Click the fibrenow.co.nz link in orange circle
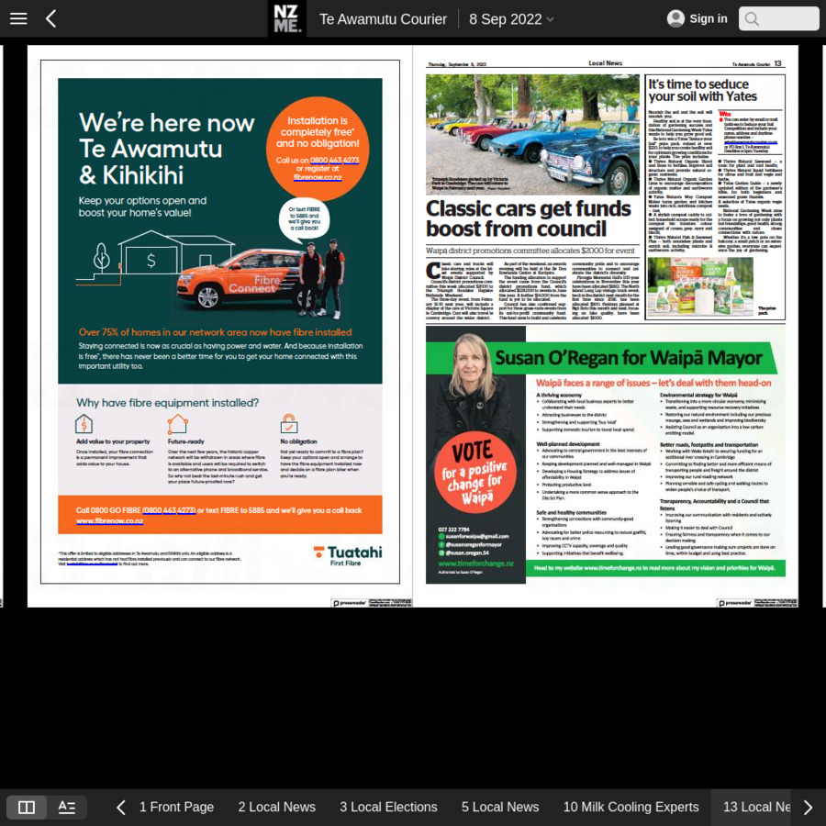The height and width of the screenshot is (826, 826). [318, 176]
